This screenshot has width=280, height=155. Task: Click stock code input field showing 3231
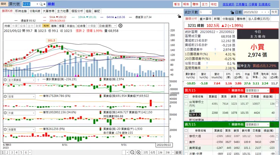click(29, 4)
